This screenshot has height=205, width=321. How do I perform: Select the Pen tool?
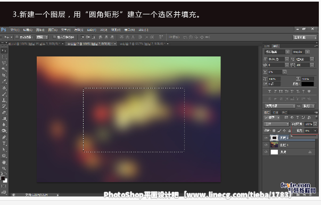[4, 137]
